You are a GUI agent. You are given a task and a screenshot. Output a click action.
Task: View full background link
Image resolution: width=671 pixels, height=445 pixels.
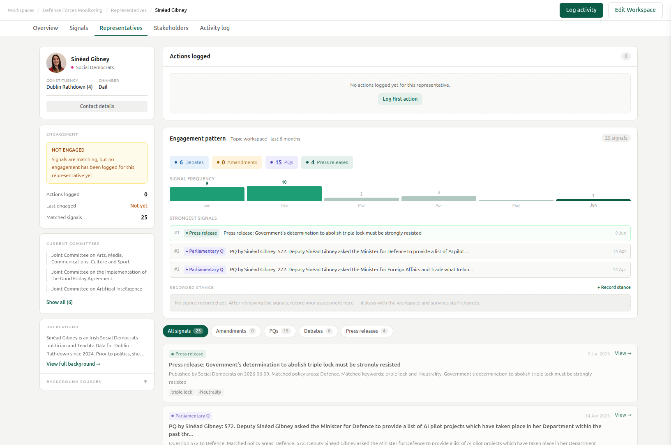pos(73,364)
